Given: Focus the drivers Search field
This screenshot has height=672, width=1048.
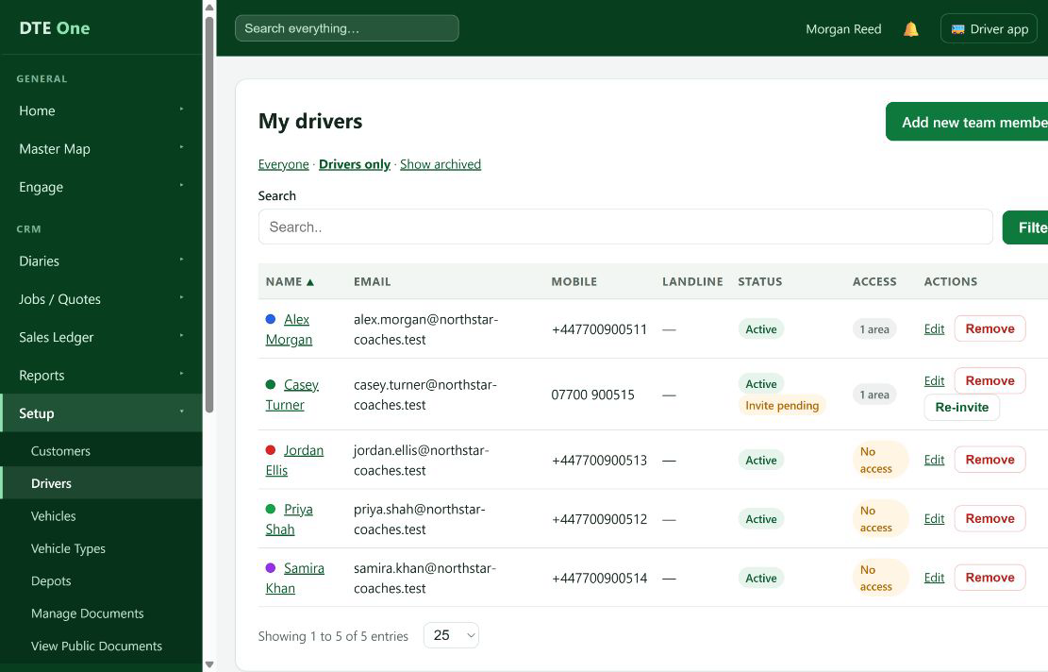Looking at the screenshot, I should pos(624,227).
